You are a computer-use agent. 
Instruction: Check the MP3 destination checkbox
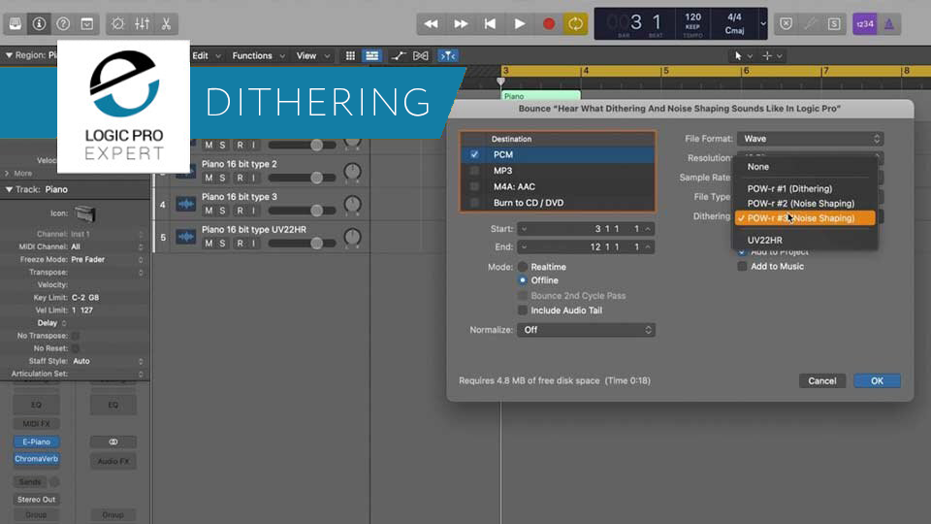(474, 171)
